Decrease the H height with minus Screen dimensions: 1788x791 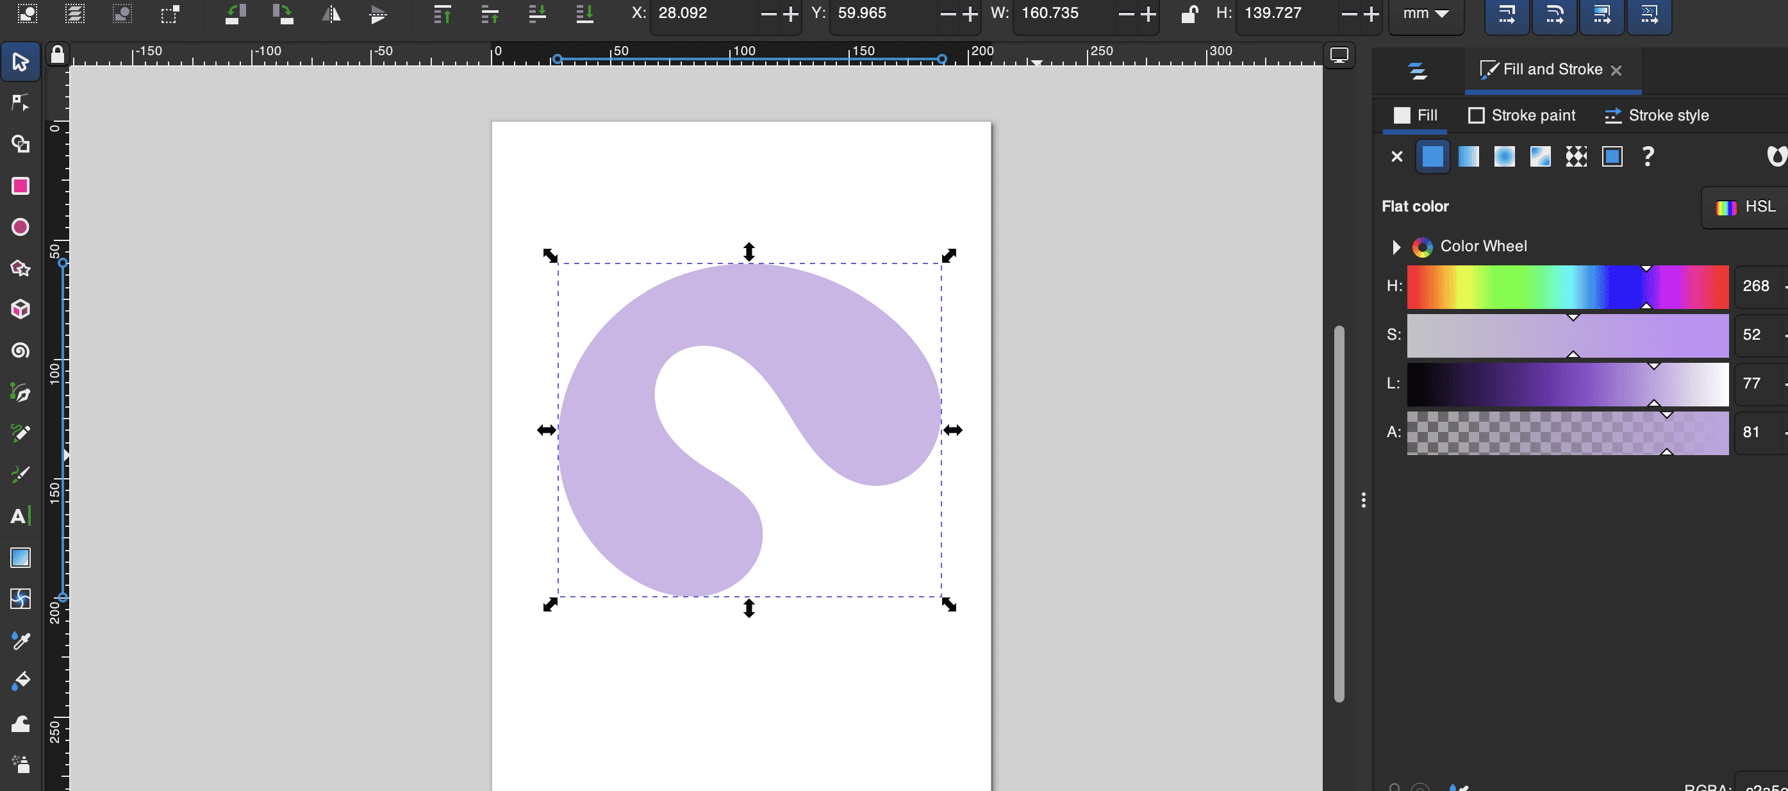[1348, 14]
